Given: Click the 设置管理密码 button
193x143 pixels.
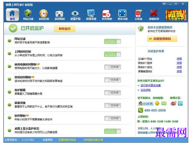Looking at the screenshot, I should (162, 39).
